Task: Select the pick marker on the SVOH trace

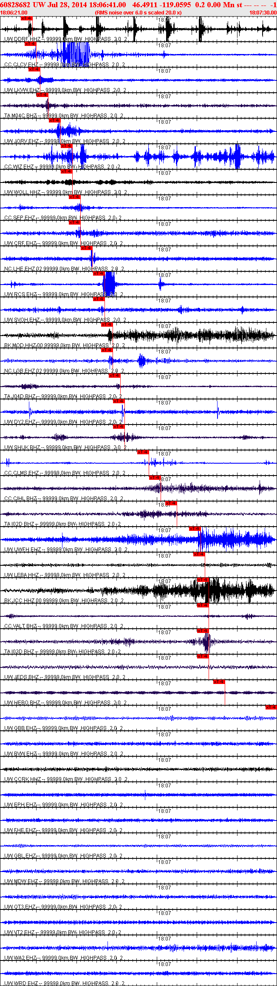Action: (x=99, y=299)
